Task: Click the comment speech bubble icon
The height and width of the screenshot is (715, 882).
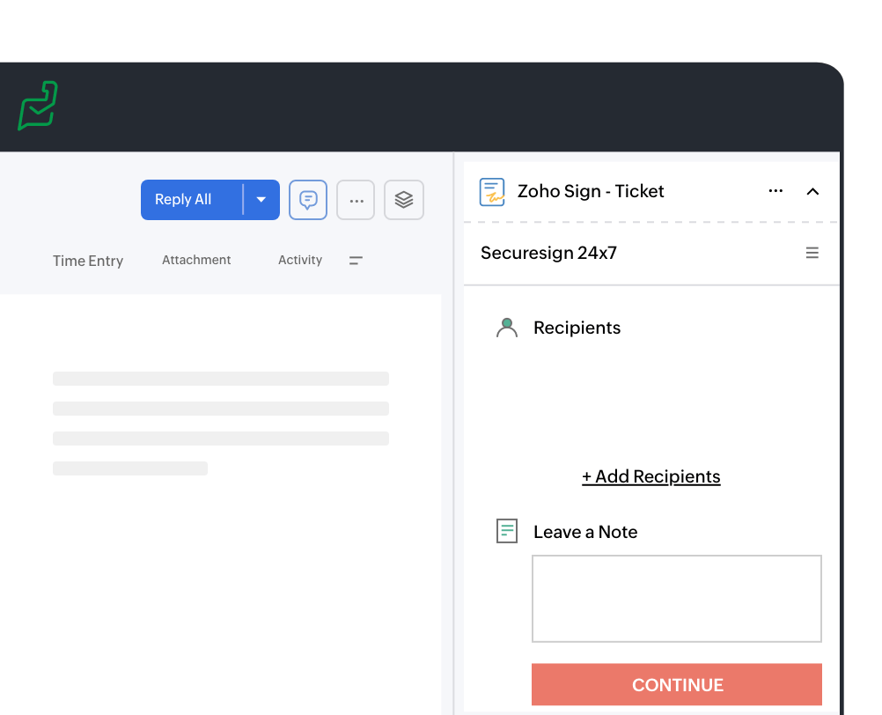Action: coord(308,200)
